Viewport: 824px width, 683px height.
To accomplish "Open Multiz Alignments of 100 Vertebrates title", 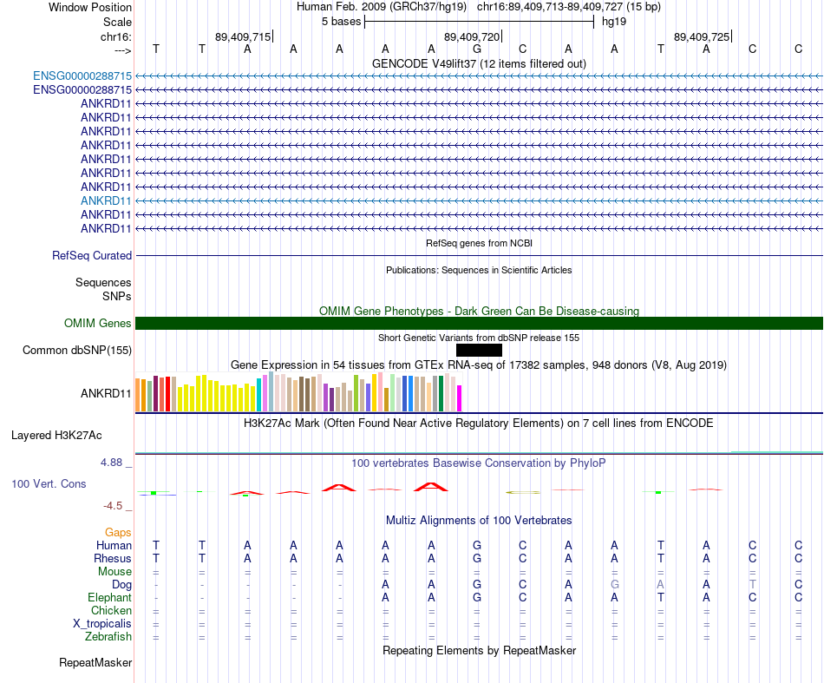I will tap(479, 521).
